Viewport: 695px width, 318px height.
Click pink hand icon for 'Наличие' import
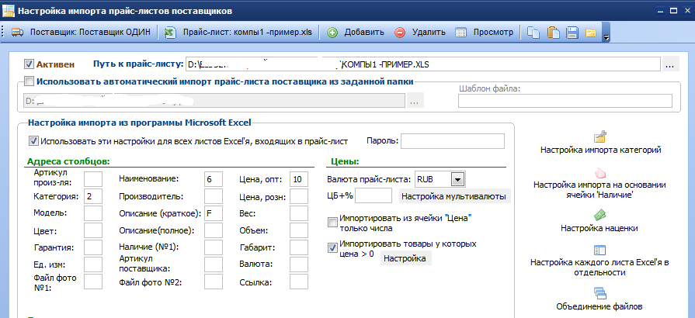tap(600, 172)
